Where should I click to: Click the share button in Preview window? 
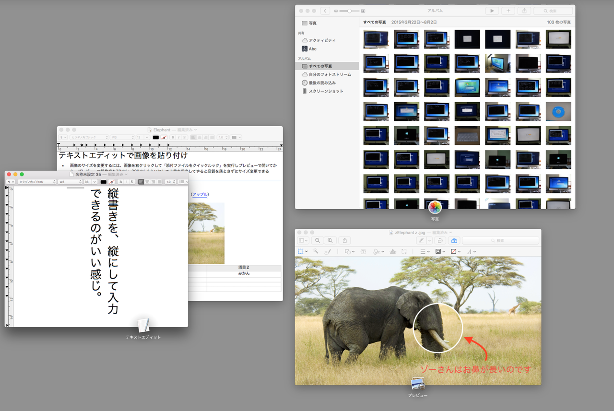point(344,240)
